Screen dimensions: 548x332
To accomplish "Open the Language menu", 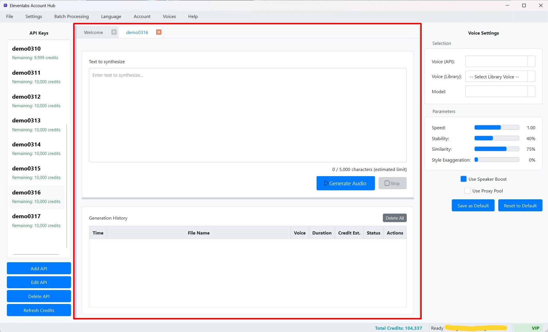I will point(111,17).
